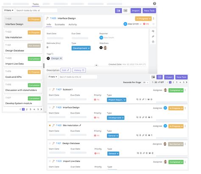Remove the Design tag via X
The image size is (201, 174).
click(x=61, y=58)
